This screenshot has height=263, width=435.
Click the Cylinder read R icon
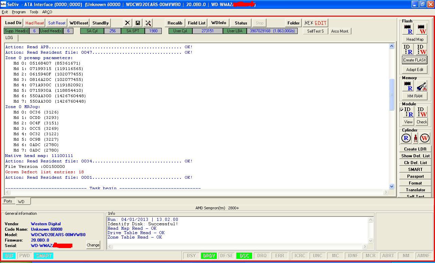click(406, 138)
